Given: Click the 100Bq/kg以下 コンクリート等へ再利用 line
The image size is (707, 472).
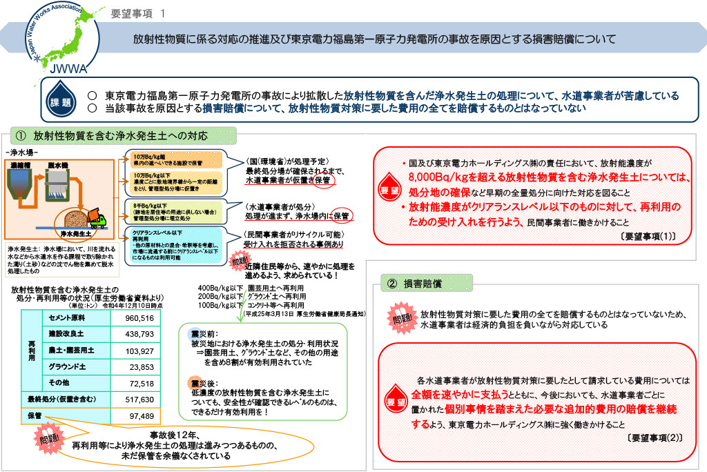Looking at the screenshot, I should pyautogui.click(x=251, y=305).
